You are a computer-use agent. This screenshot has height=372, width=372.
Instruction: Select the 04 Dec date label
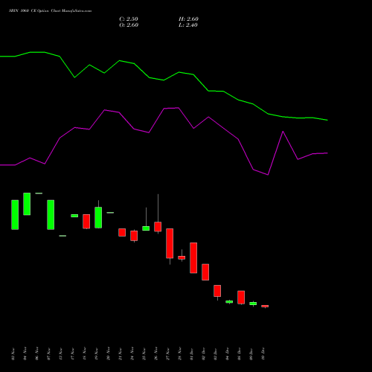(x=228, y=353)
